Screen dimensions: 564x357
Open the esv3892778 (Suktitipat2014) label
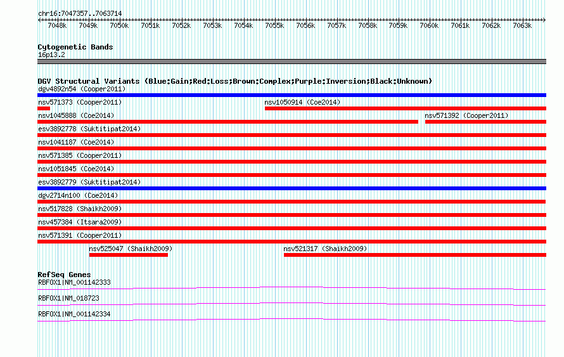[x=89, y=129]
